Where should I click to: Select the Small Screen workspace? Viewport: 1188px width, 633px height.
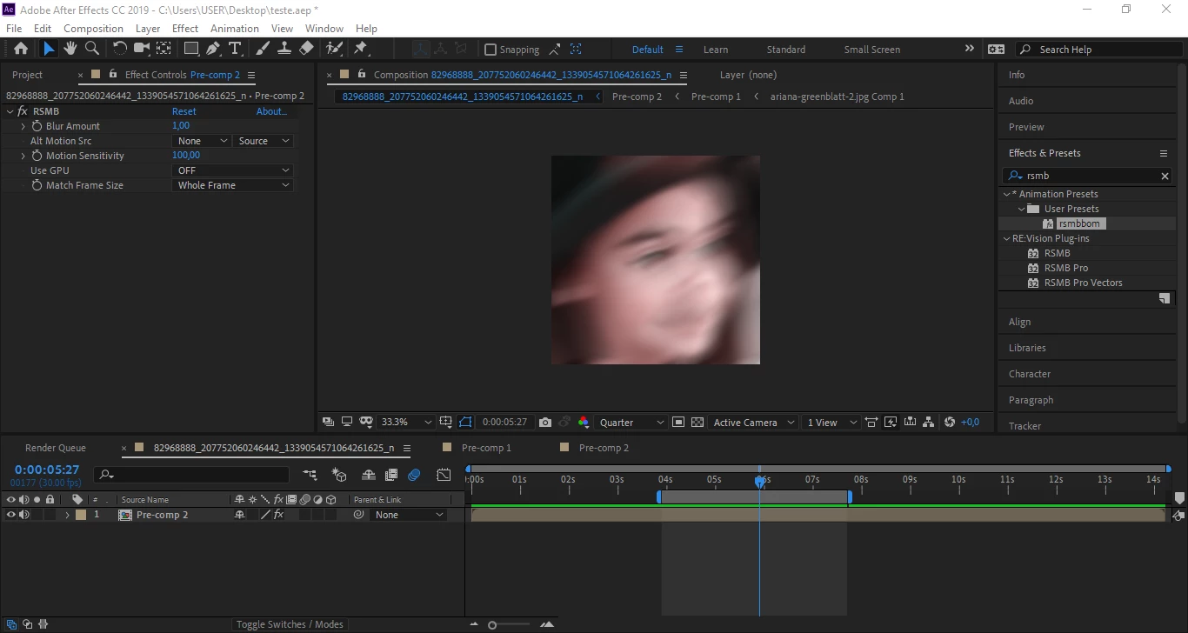(871, 50)
